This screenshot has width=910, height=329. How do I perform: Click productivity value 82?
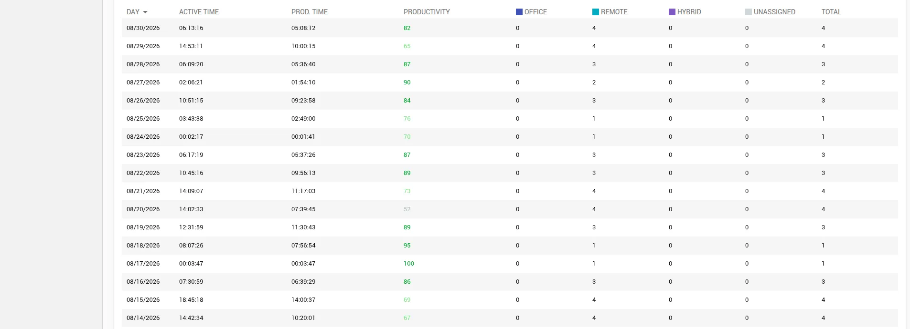407,28
